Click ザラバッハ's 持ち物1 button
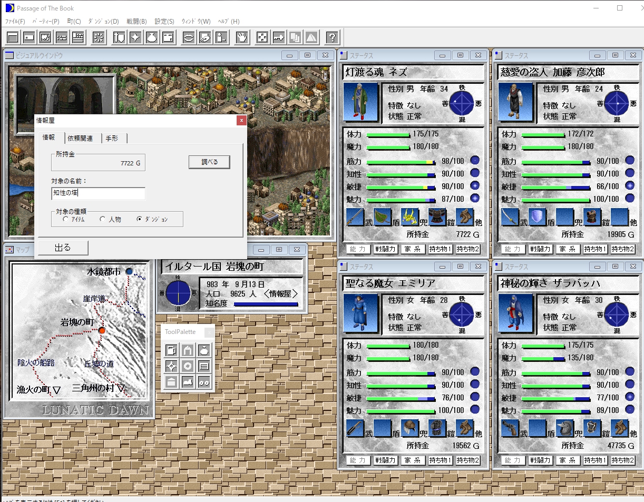The width and height of the screenshot is (644, 502). coord(594,460)
